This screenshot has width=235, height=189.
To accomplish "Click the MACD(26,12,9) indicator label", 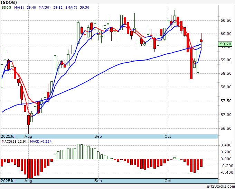I will point(14,142).
